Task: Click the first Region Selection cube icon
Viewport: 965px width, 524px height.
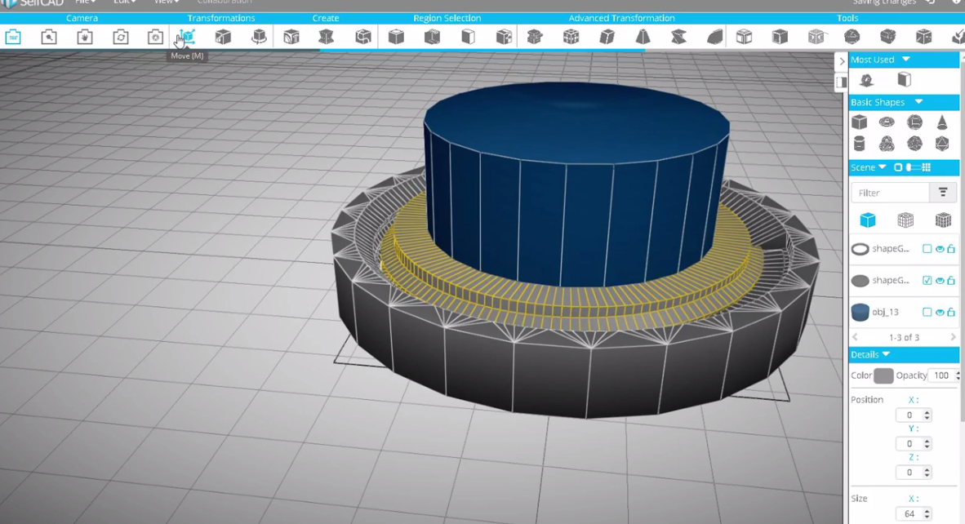Action: point(396,37)
